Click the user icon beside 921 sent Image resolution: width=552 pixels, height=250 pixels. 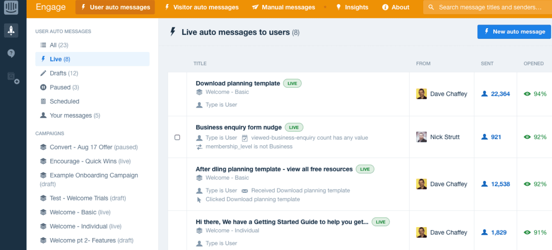point(484,137)
